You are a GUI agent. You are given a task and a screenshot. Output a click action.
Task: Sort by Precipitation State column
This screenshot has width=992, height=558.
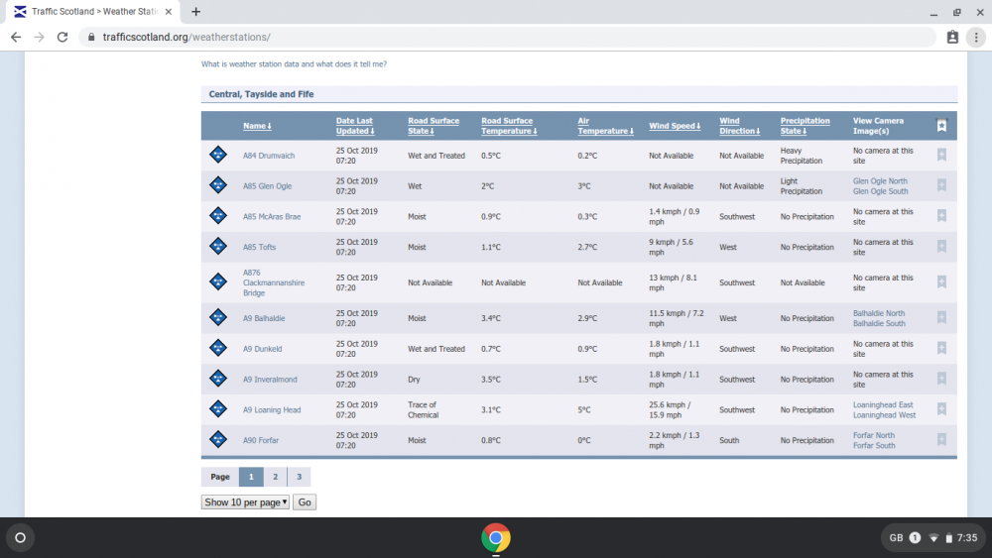pyautogui.click(x=805, y=126)
